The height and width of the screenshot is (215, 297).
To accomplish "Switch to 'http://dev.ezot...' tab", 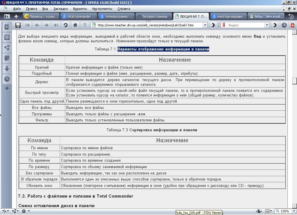I will pyautogui.click(x=266, y=17).
